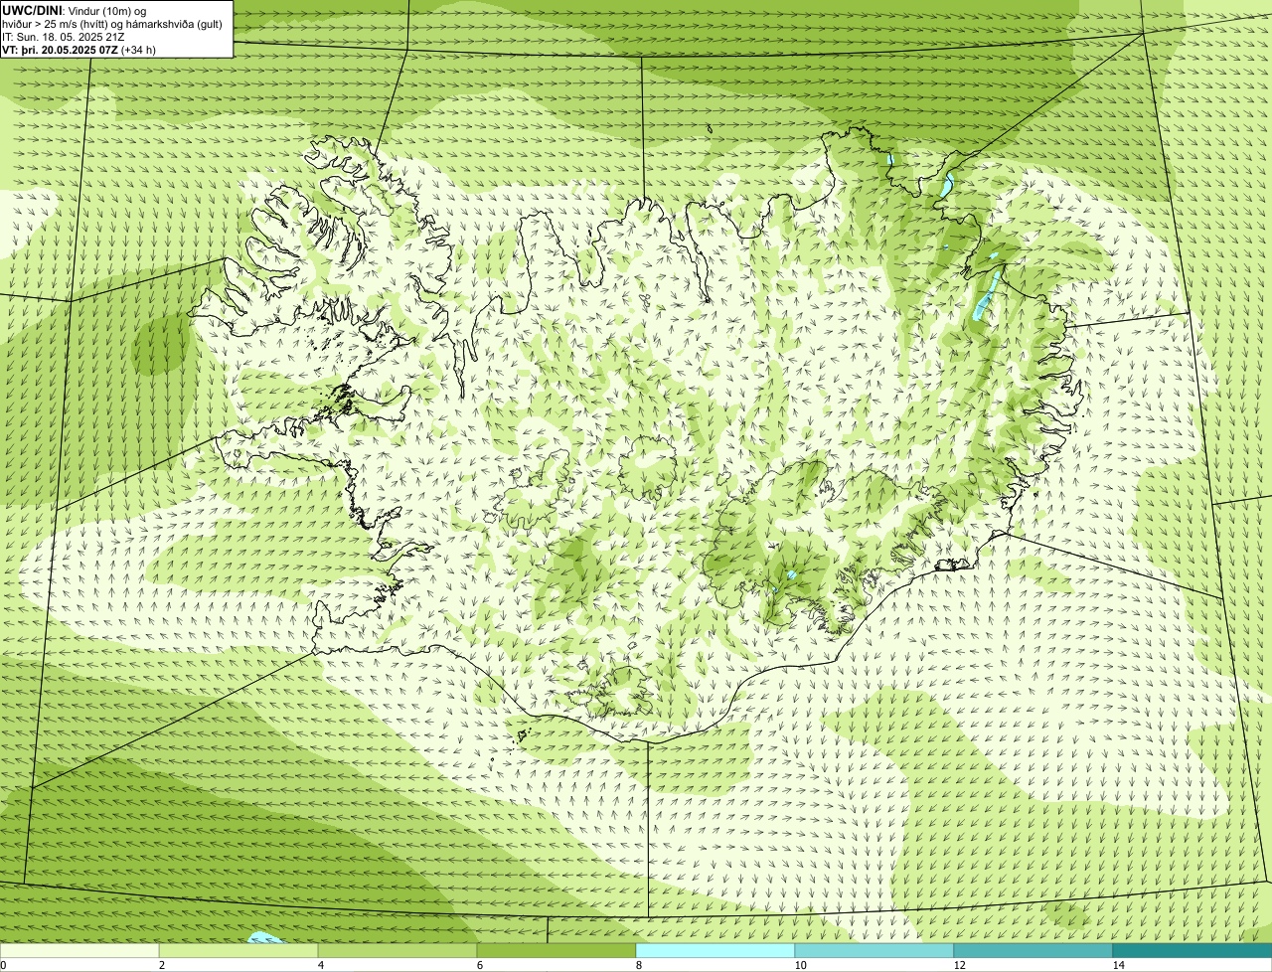
Task: Click the 8–10 m/s light cyan legend swatch
Action: (x=715, y=950)
